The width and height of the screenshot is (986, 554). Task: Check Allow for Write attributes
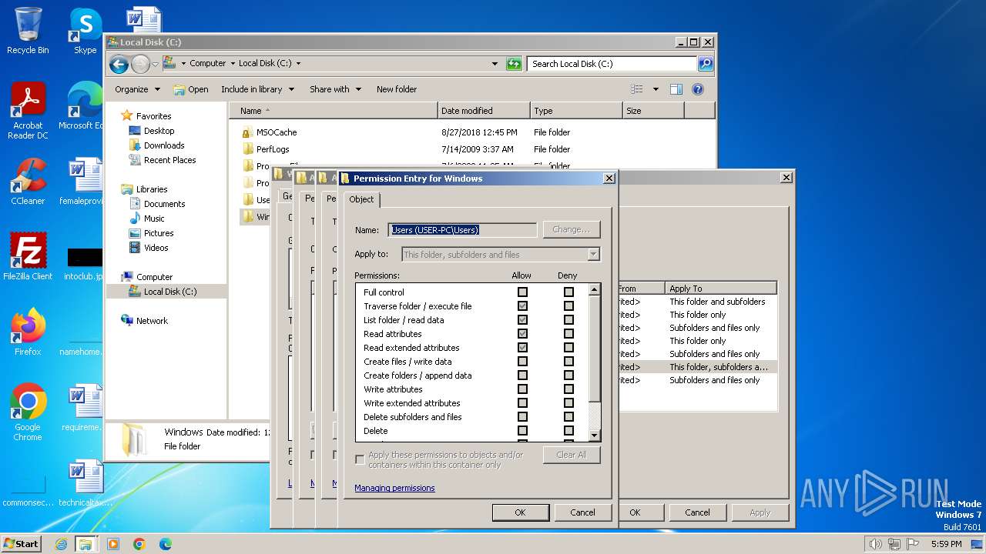[522, 389]
